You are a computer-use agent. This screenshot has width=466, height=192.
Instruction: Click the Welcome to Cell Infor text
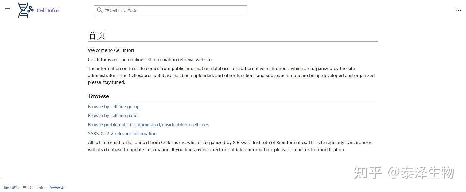111,50
